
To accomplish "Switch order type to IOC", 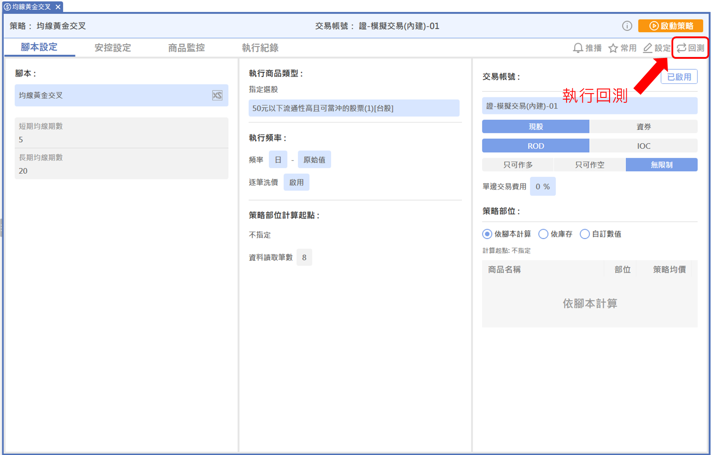I will click(643, 146).
